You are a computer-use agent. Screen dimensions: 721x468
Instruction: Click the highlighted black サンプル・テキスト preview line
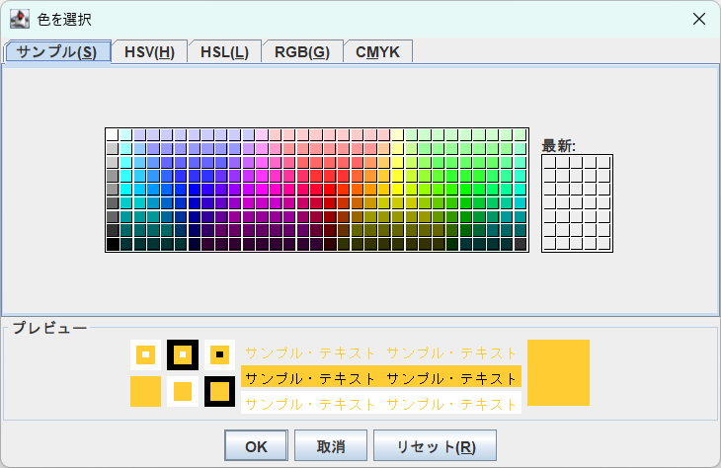click(x=381, y=378)
